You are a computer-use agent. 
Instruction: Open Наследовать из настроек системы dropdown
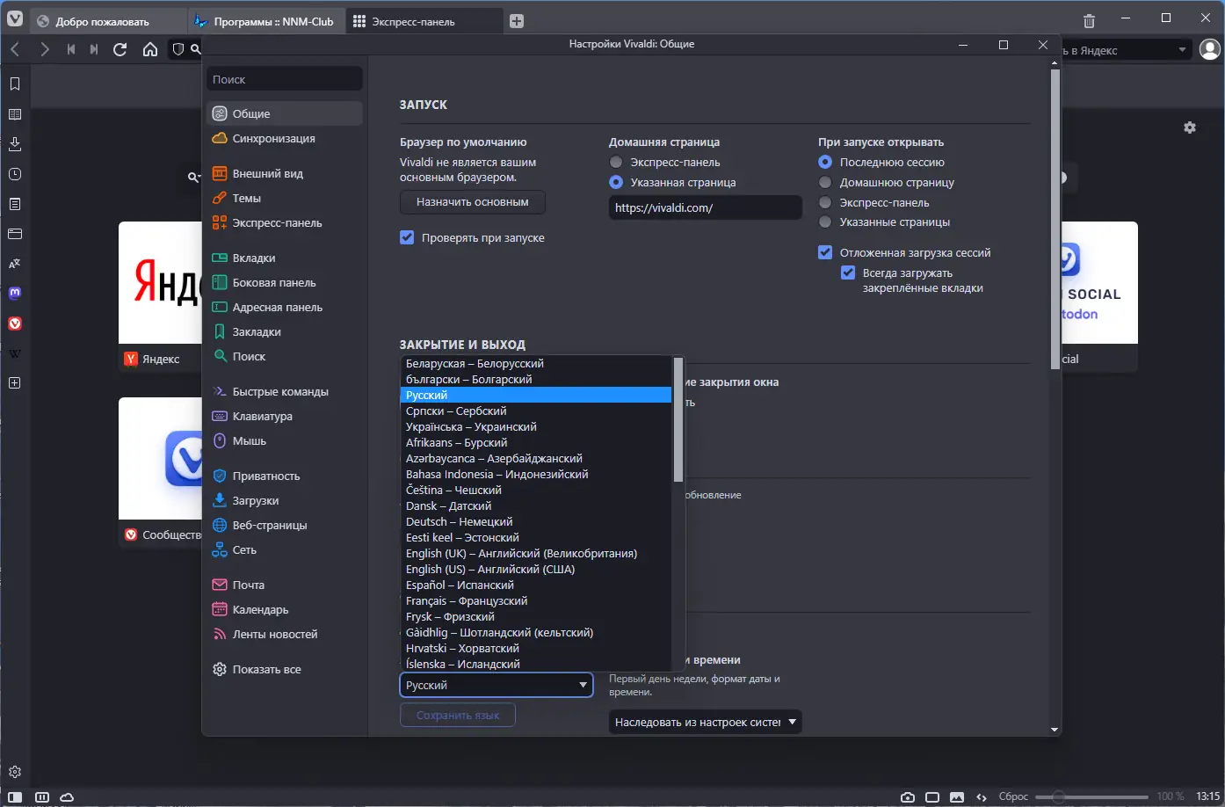pos(706,723)
